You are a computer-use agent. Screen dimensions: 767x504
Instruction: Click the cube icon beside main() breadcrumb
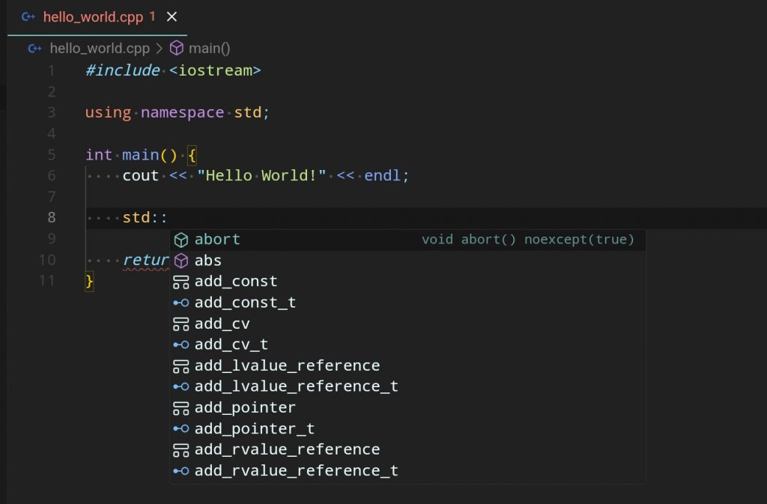click(177, 49)
